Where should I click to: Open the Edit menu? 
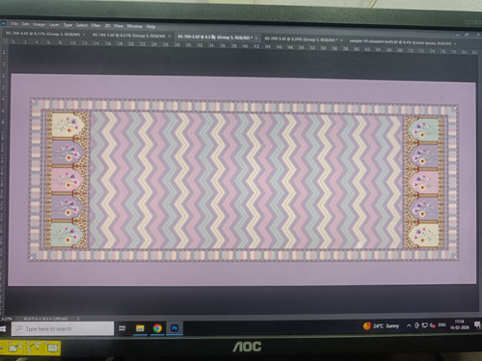click(x=25, y=24)
